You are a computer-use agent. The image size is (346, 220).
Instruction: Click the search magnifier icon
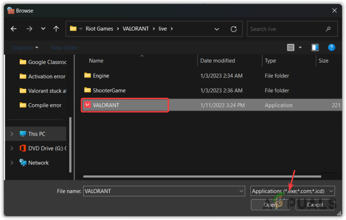pyautogui.click(x=328, y=29)
